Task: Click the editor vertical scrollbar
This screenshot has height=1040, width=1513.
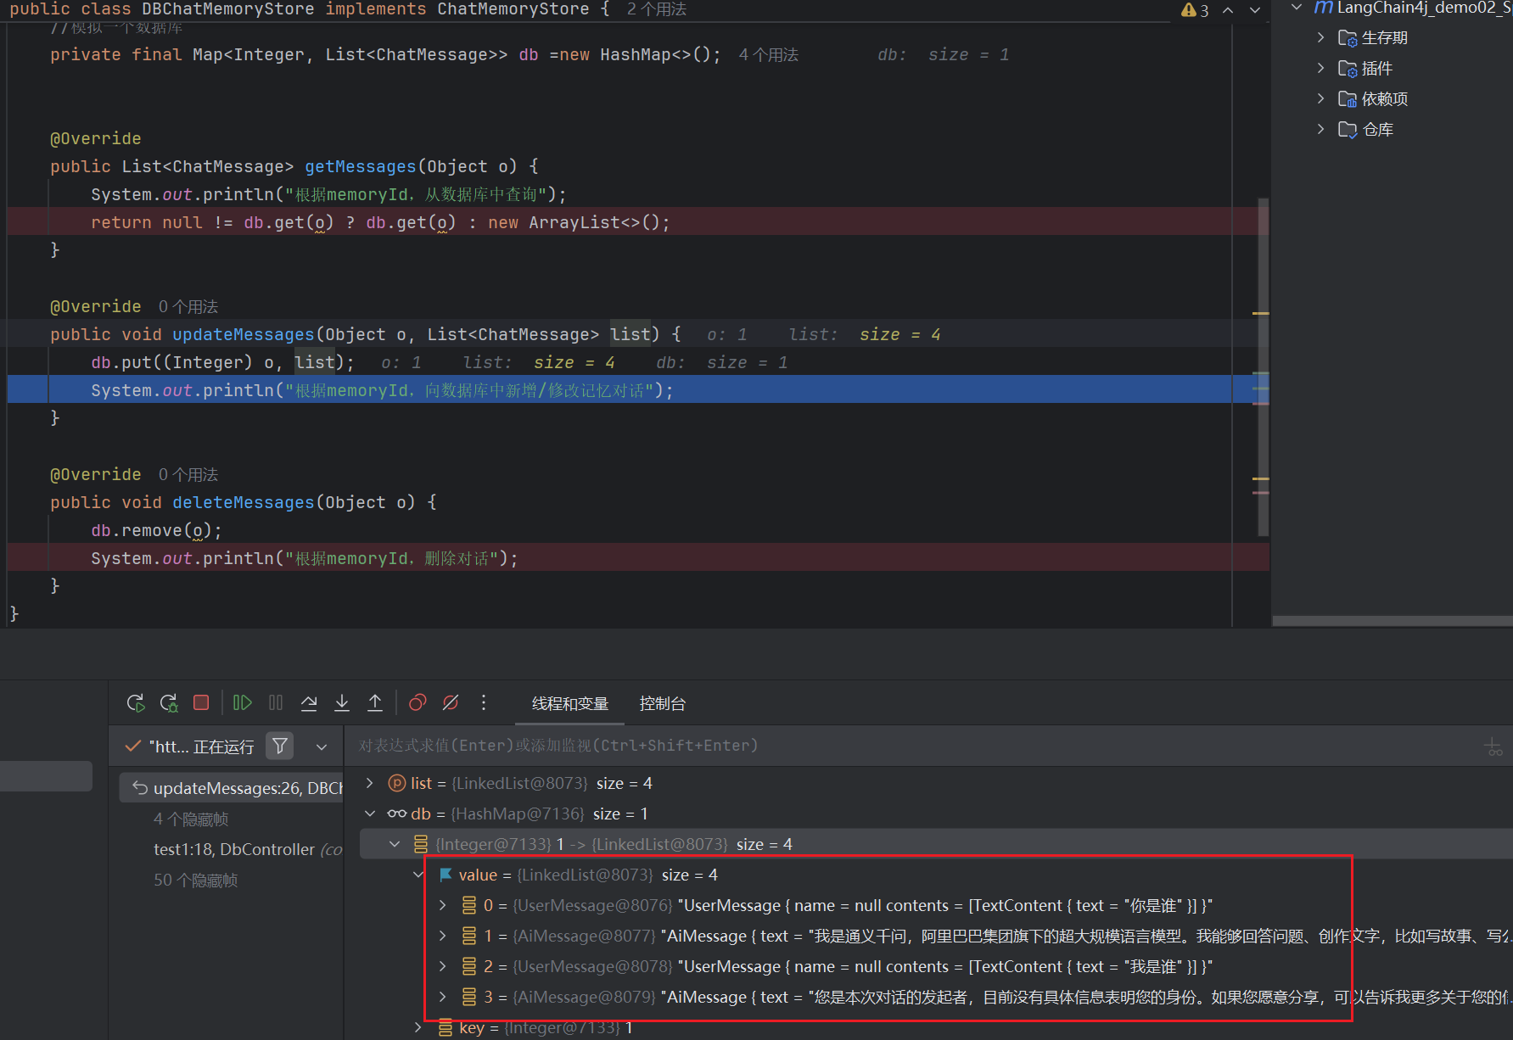Action: click(1263, 366)
